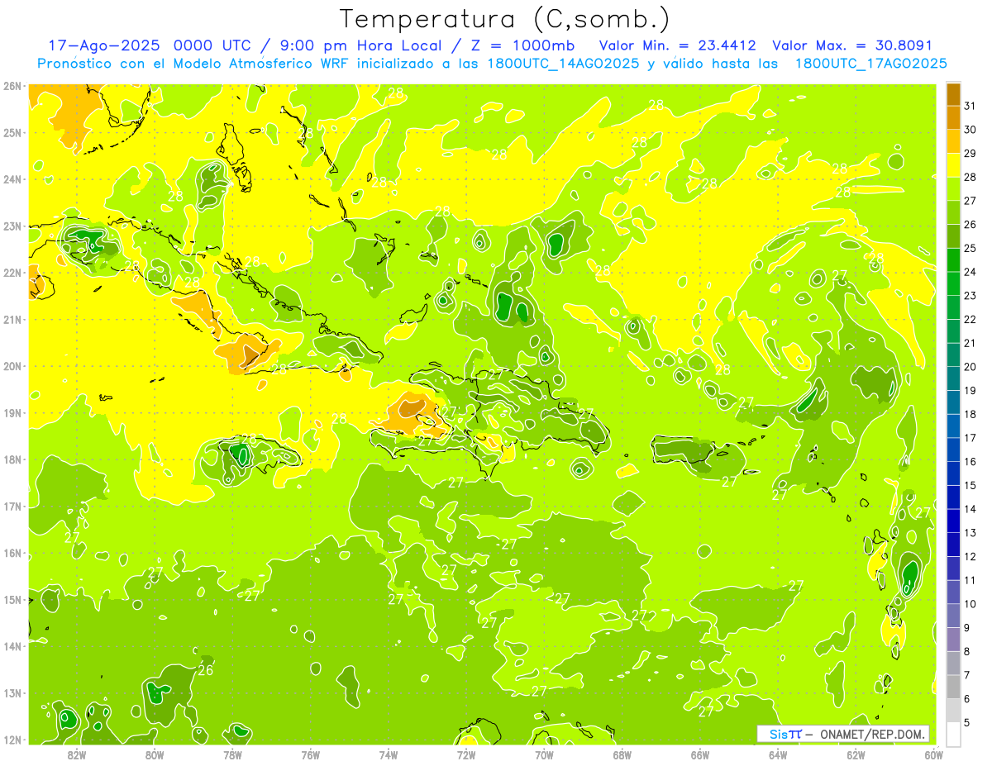Click the '16N' latitude axis label
The height and width of the screenshot is (766, 992).
point(13,553)
